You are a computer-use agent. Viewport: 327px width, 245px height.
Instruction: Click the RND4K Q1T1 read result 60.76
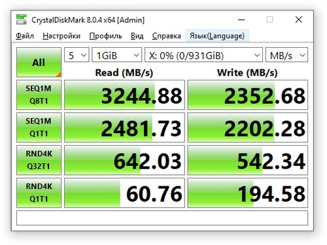[x=124, y=193]
